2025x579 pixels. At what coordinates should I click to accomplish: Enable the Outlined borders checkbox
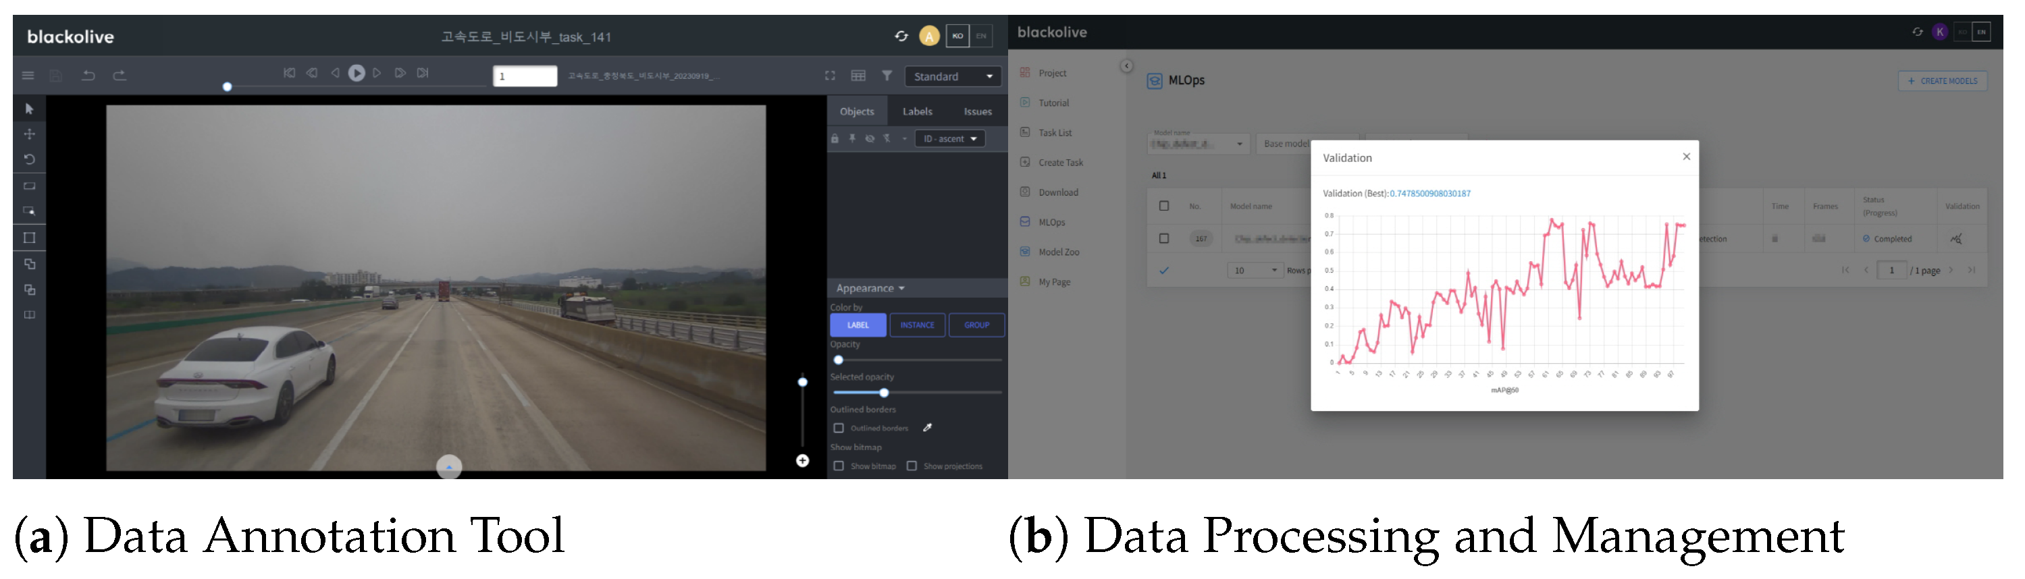coord(839,428)
